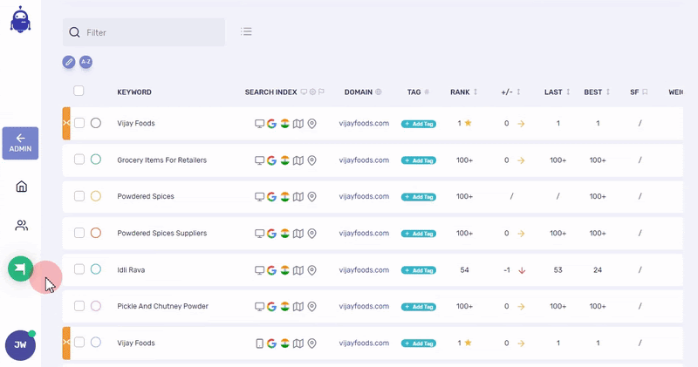This screenshot has width=698, height=367.
Task: Click the SF header bookmark icon
Action: coord(645,92)
